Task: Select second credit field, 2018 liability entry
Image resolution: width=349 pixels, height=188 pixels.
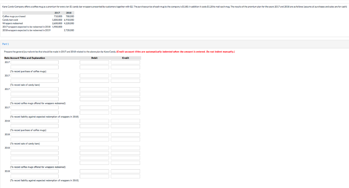Action: tap(125, 176)
